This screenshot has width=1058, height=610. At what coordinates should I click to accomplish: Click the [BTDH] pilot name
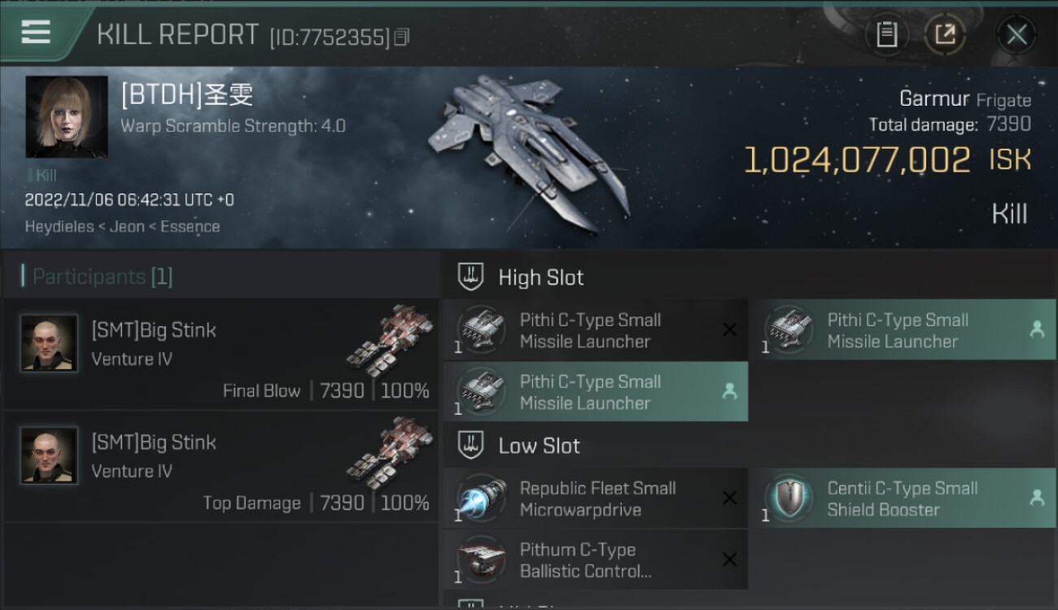(x=187, y=94)
